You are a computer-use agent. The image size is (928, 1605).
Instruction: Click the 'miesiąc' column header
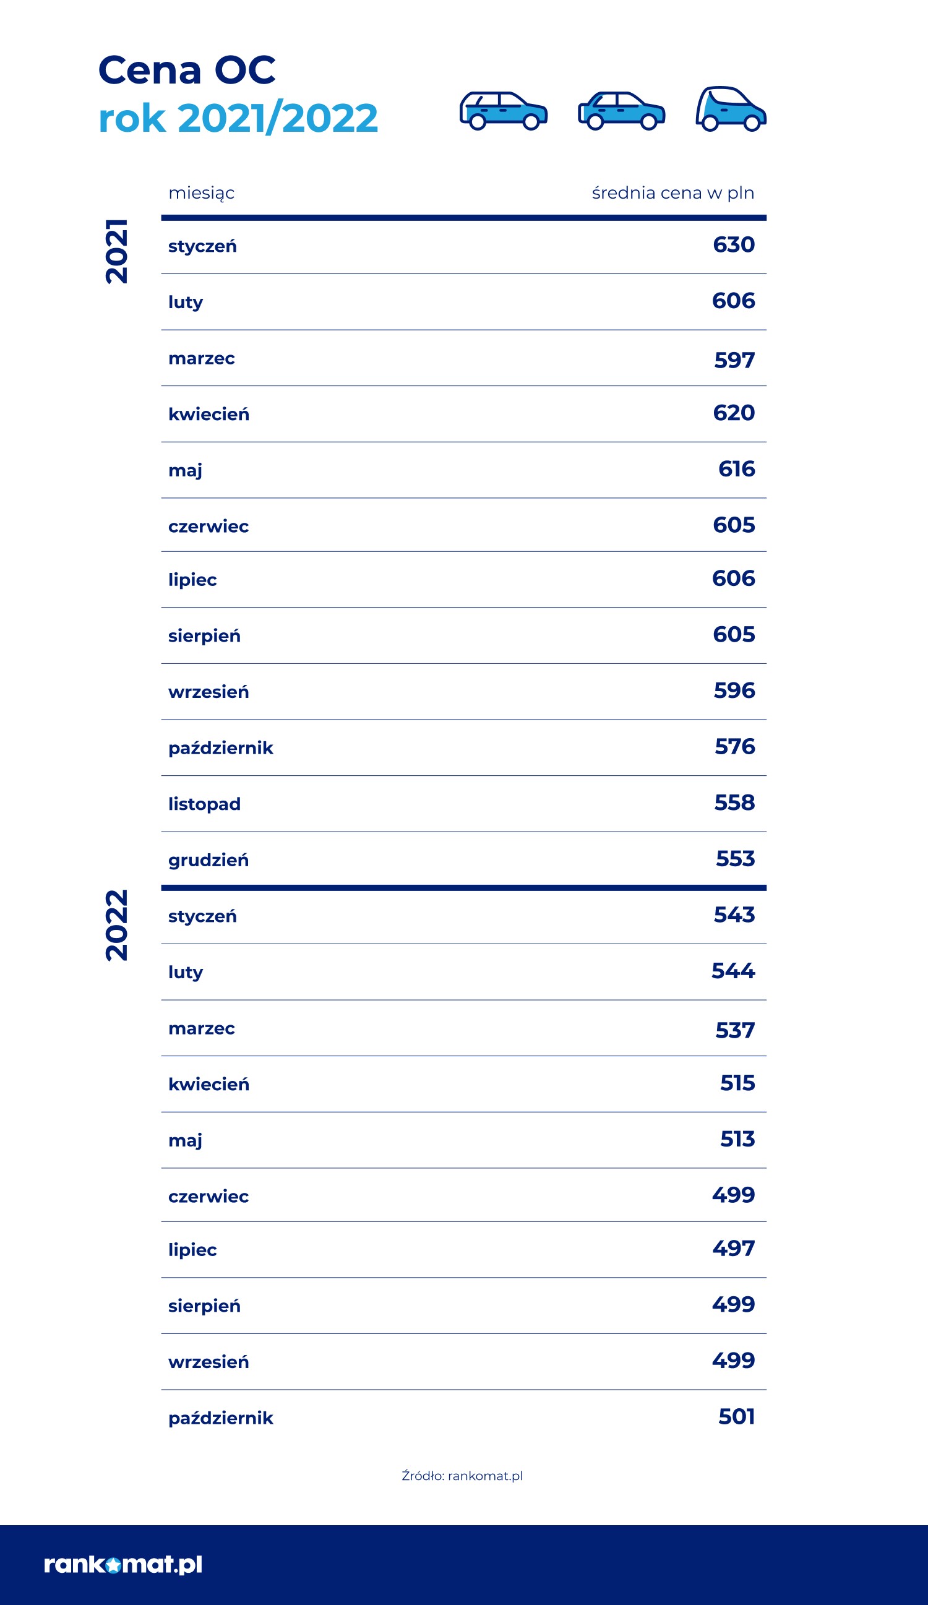(x=201, y=193)
